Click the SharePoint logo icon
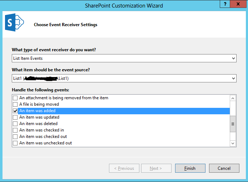Image resolution: width=248 pixels, height=182 pixels. coord(14,22)
